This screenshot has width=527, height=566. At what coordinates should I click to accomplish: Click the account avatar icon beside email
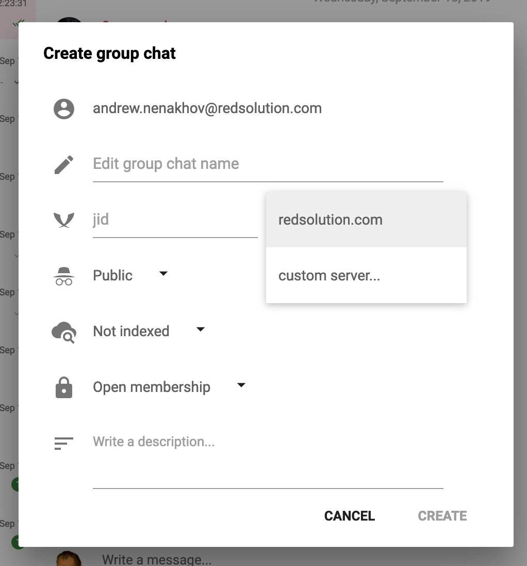(x=64, y=109)
